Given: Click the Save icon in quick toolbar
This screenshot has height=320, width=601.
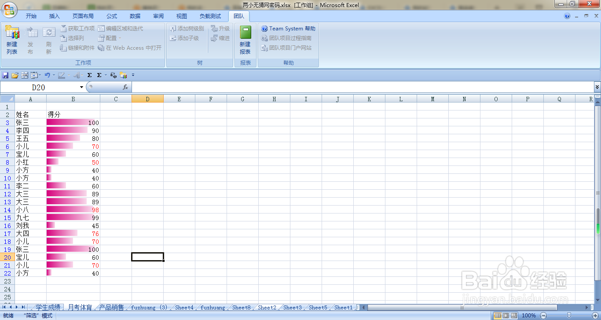Looking at the screenshot, I should [5, 75].
